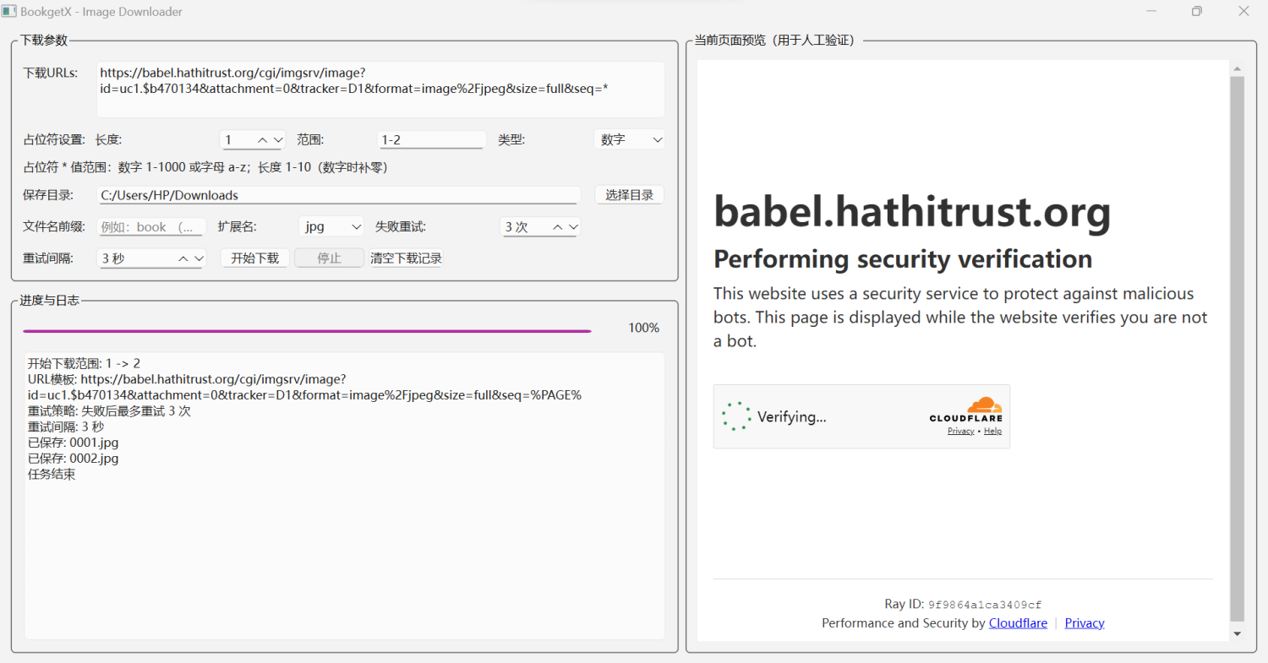Click log line 任务结束
The width and height of the screenshot is (1268, 663).
(x=51, y=475)
